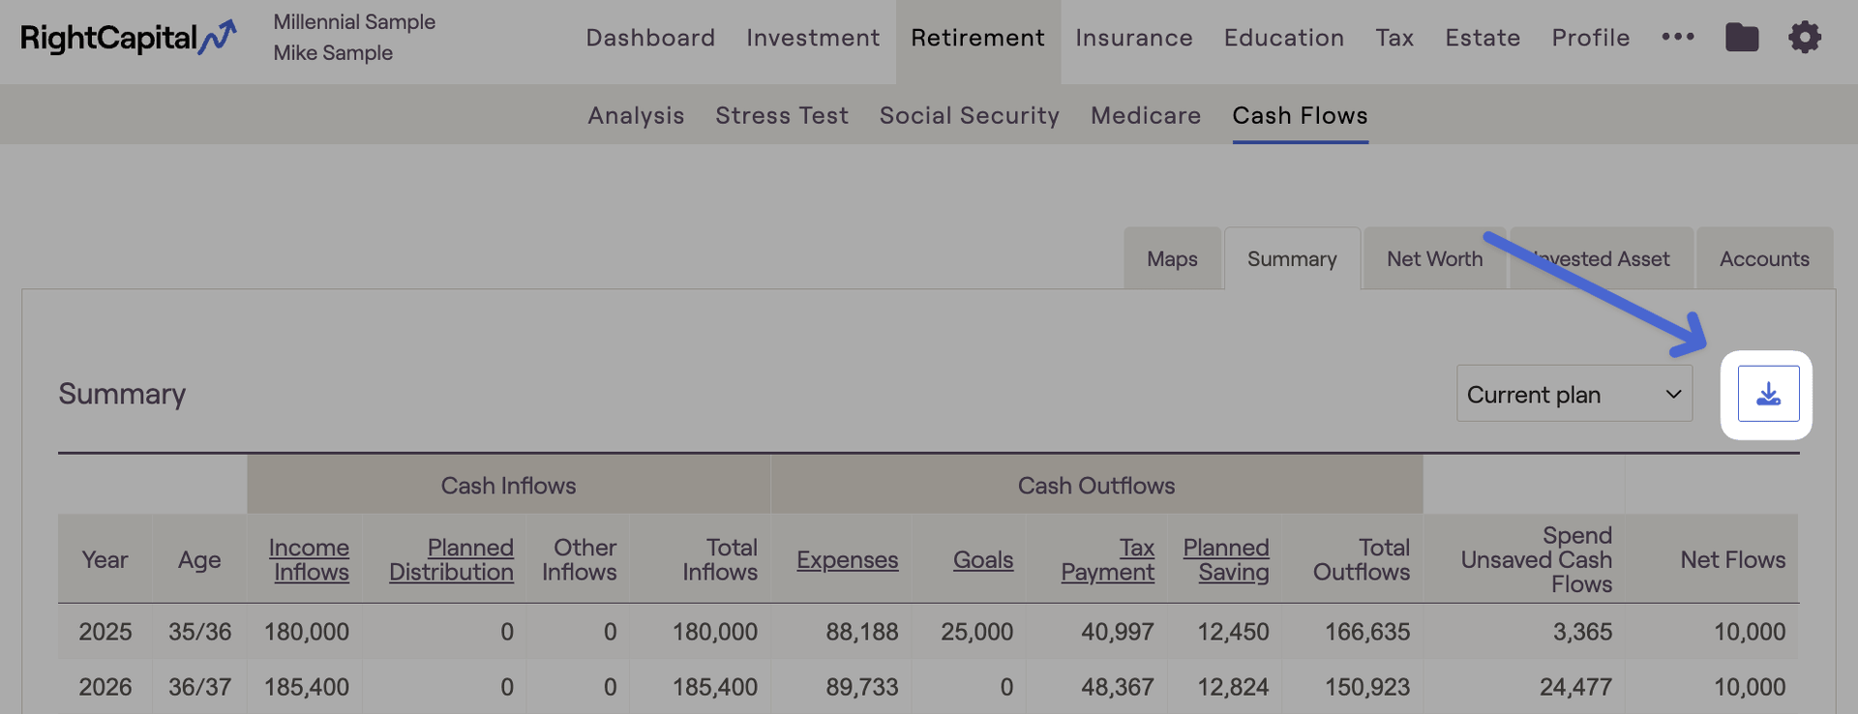The image size is (1858, 714).
Task: Open the Investment menu item
Action: pos(813,38)
